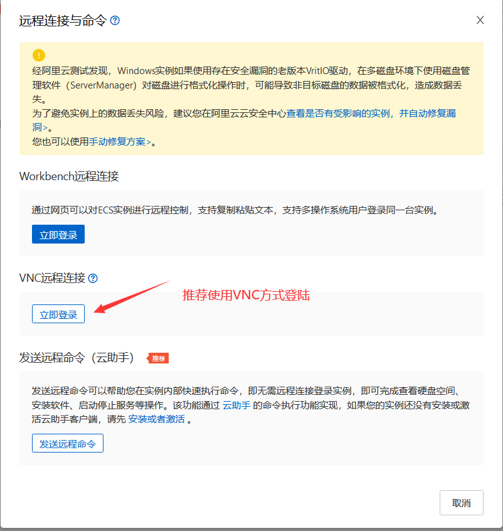
Task: Click help icon beside VNC远程连接
Action: click(93, 279)
